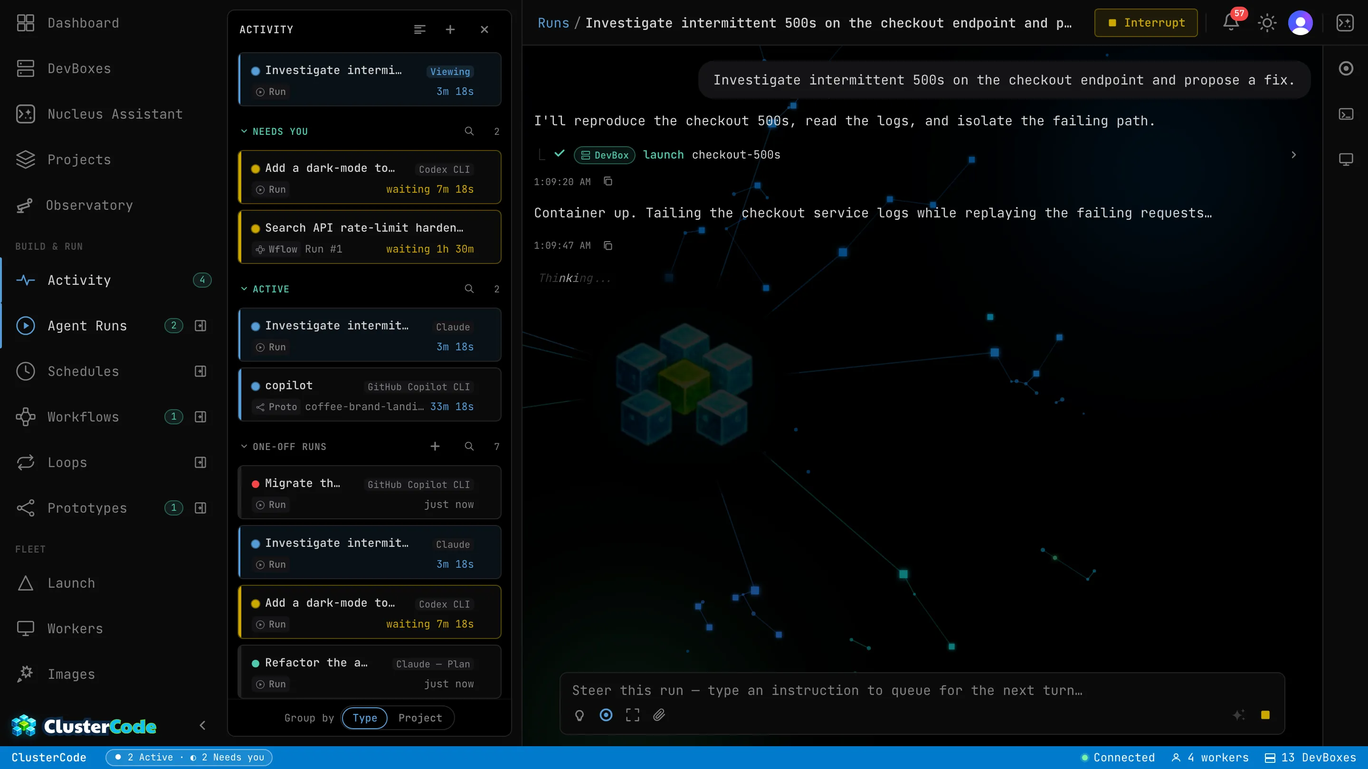
Task: Follow the Runs breadcrumb link
Action: click(553, 23)
